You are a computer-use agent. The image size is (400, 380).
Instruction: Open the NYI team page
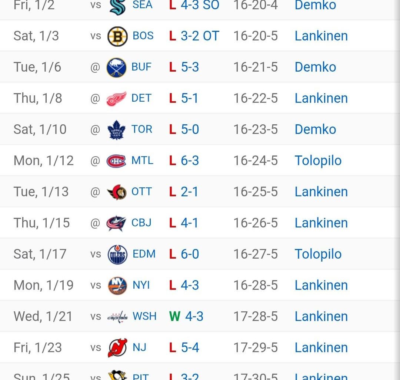(x=141, y=285)
